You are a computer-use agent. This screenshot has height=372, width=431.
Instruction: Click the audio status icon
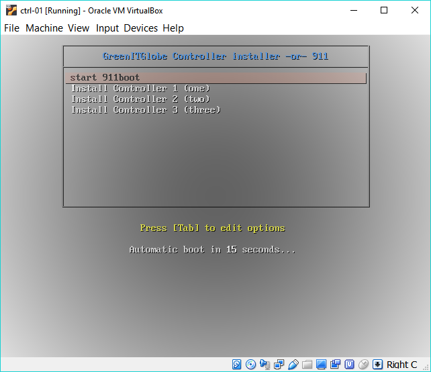[265, 365]
